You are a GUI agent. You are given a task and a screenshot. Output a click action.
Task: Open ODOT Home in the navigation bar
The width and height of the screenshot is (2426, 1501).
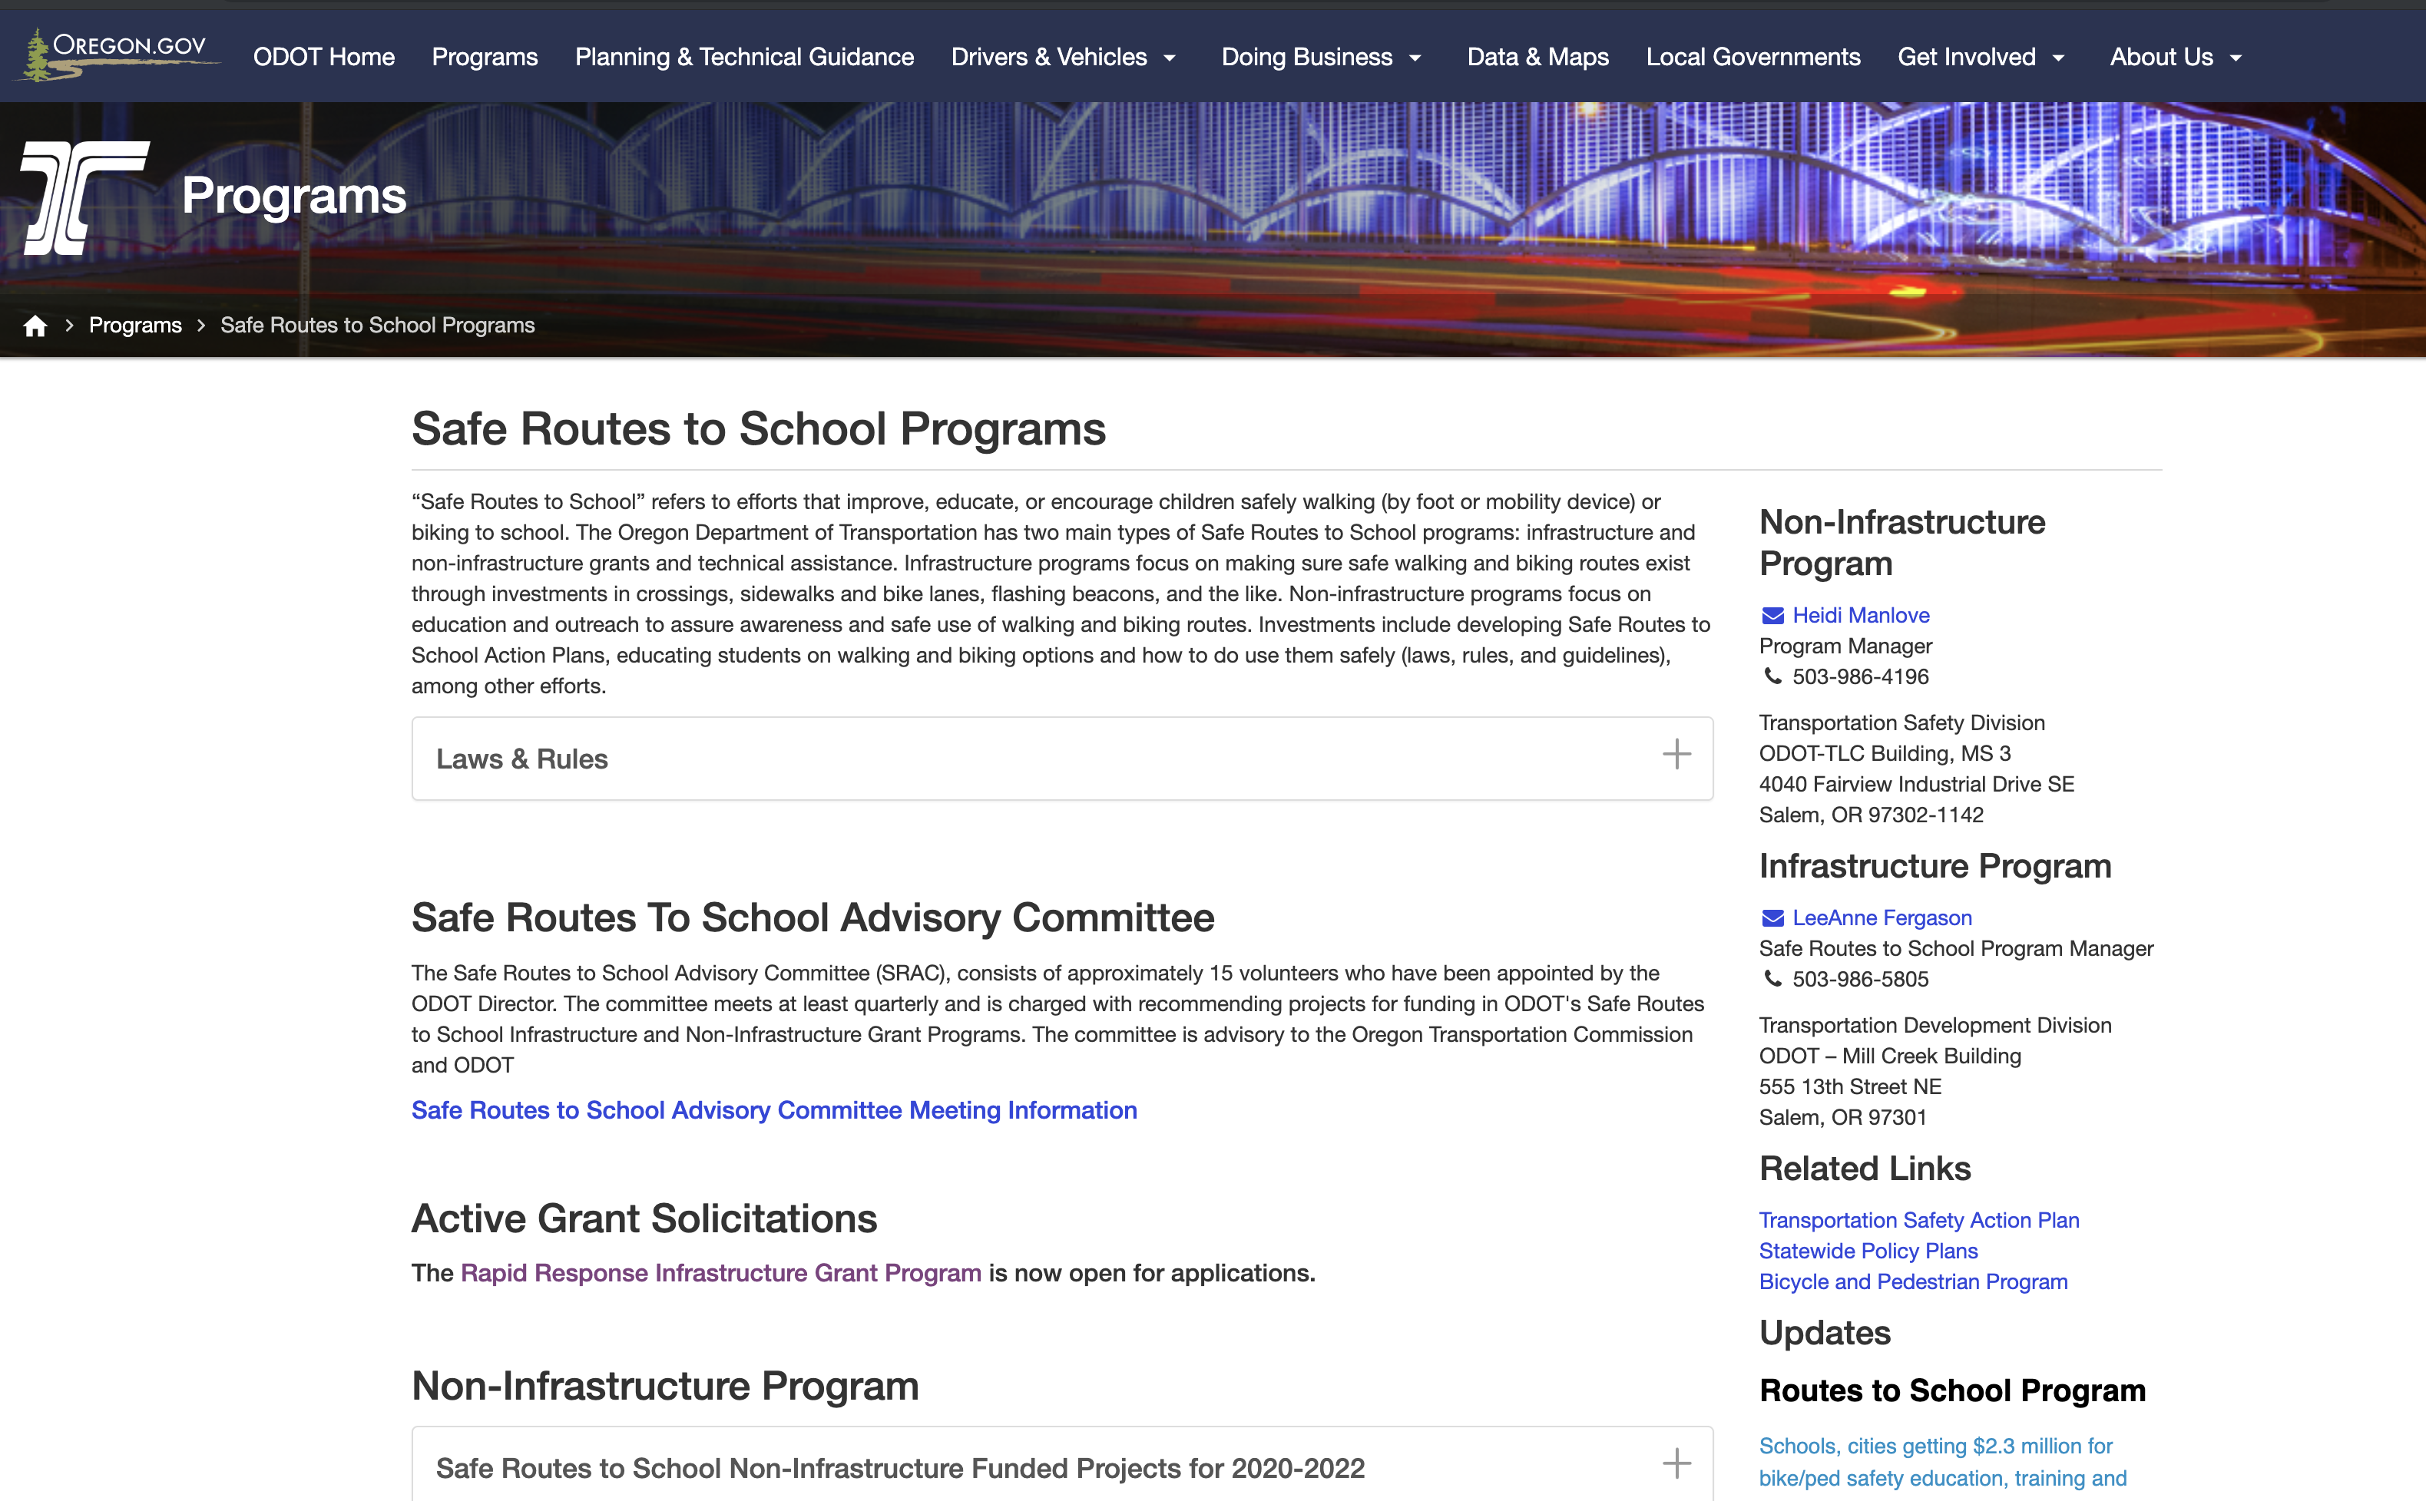(x=324, y=58)
